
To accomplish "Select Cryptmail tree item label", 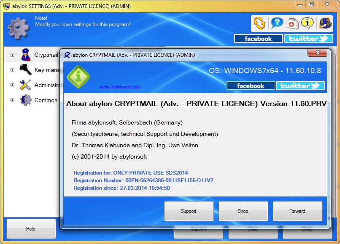I will tap(46, 55).
